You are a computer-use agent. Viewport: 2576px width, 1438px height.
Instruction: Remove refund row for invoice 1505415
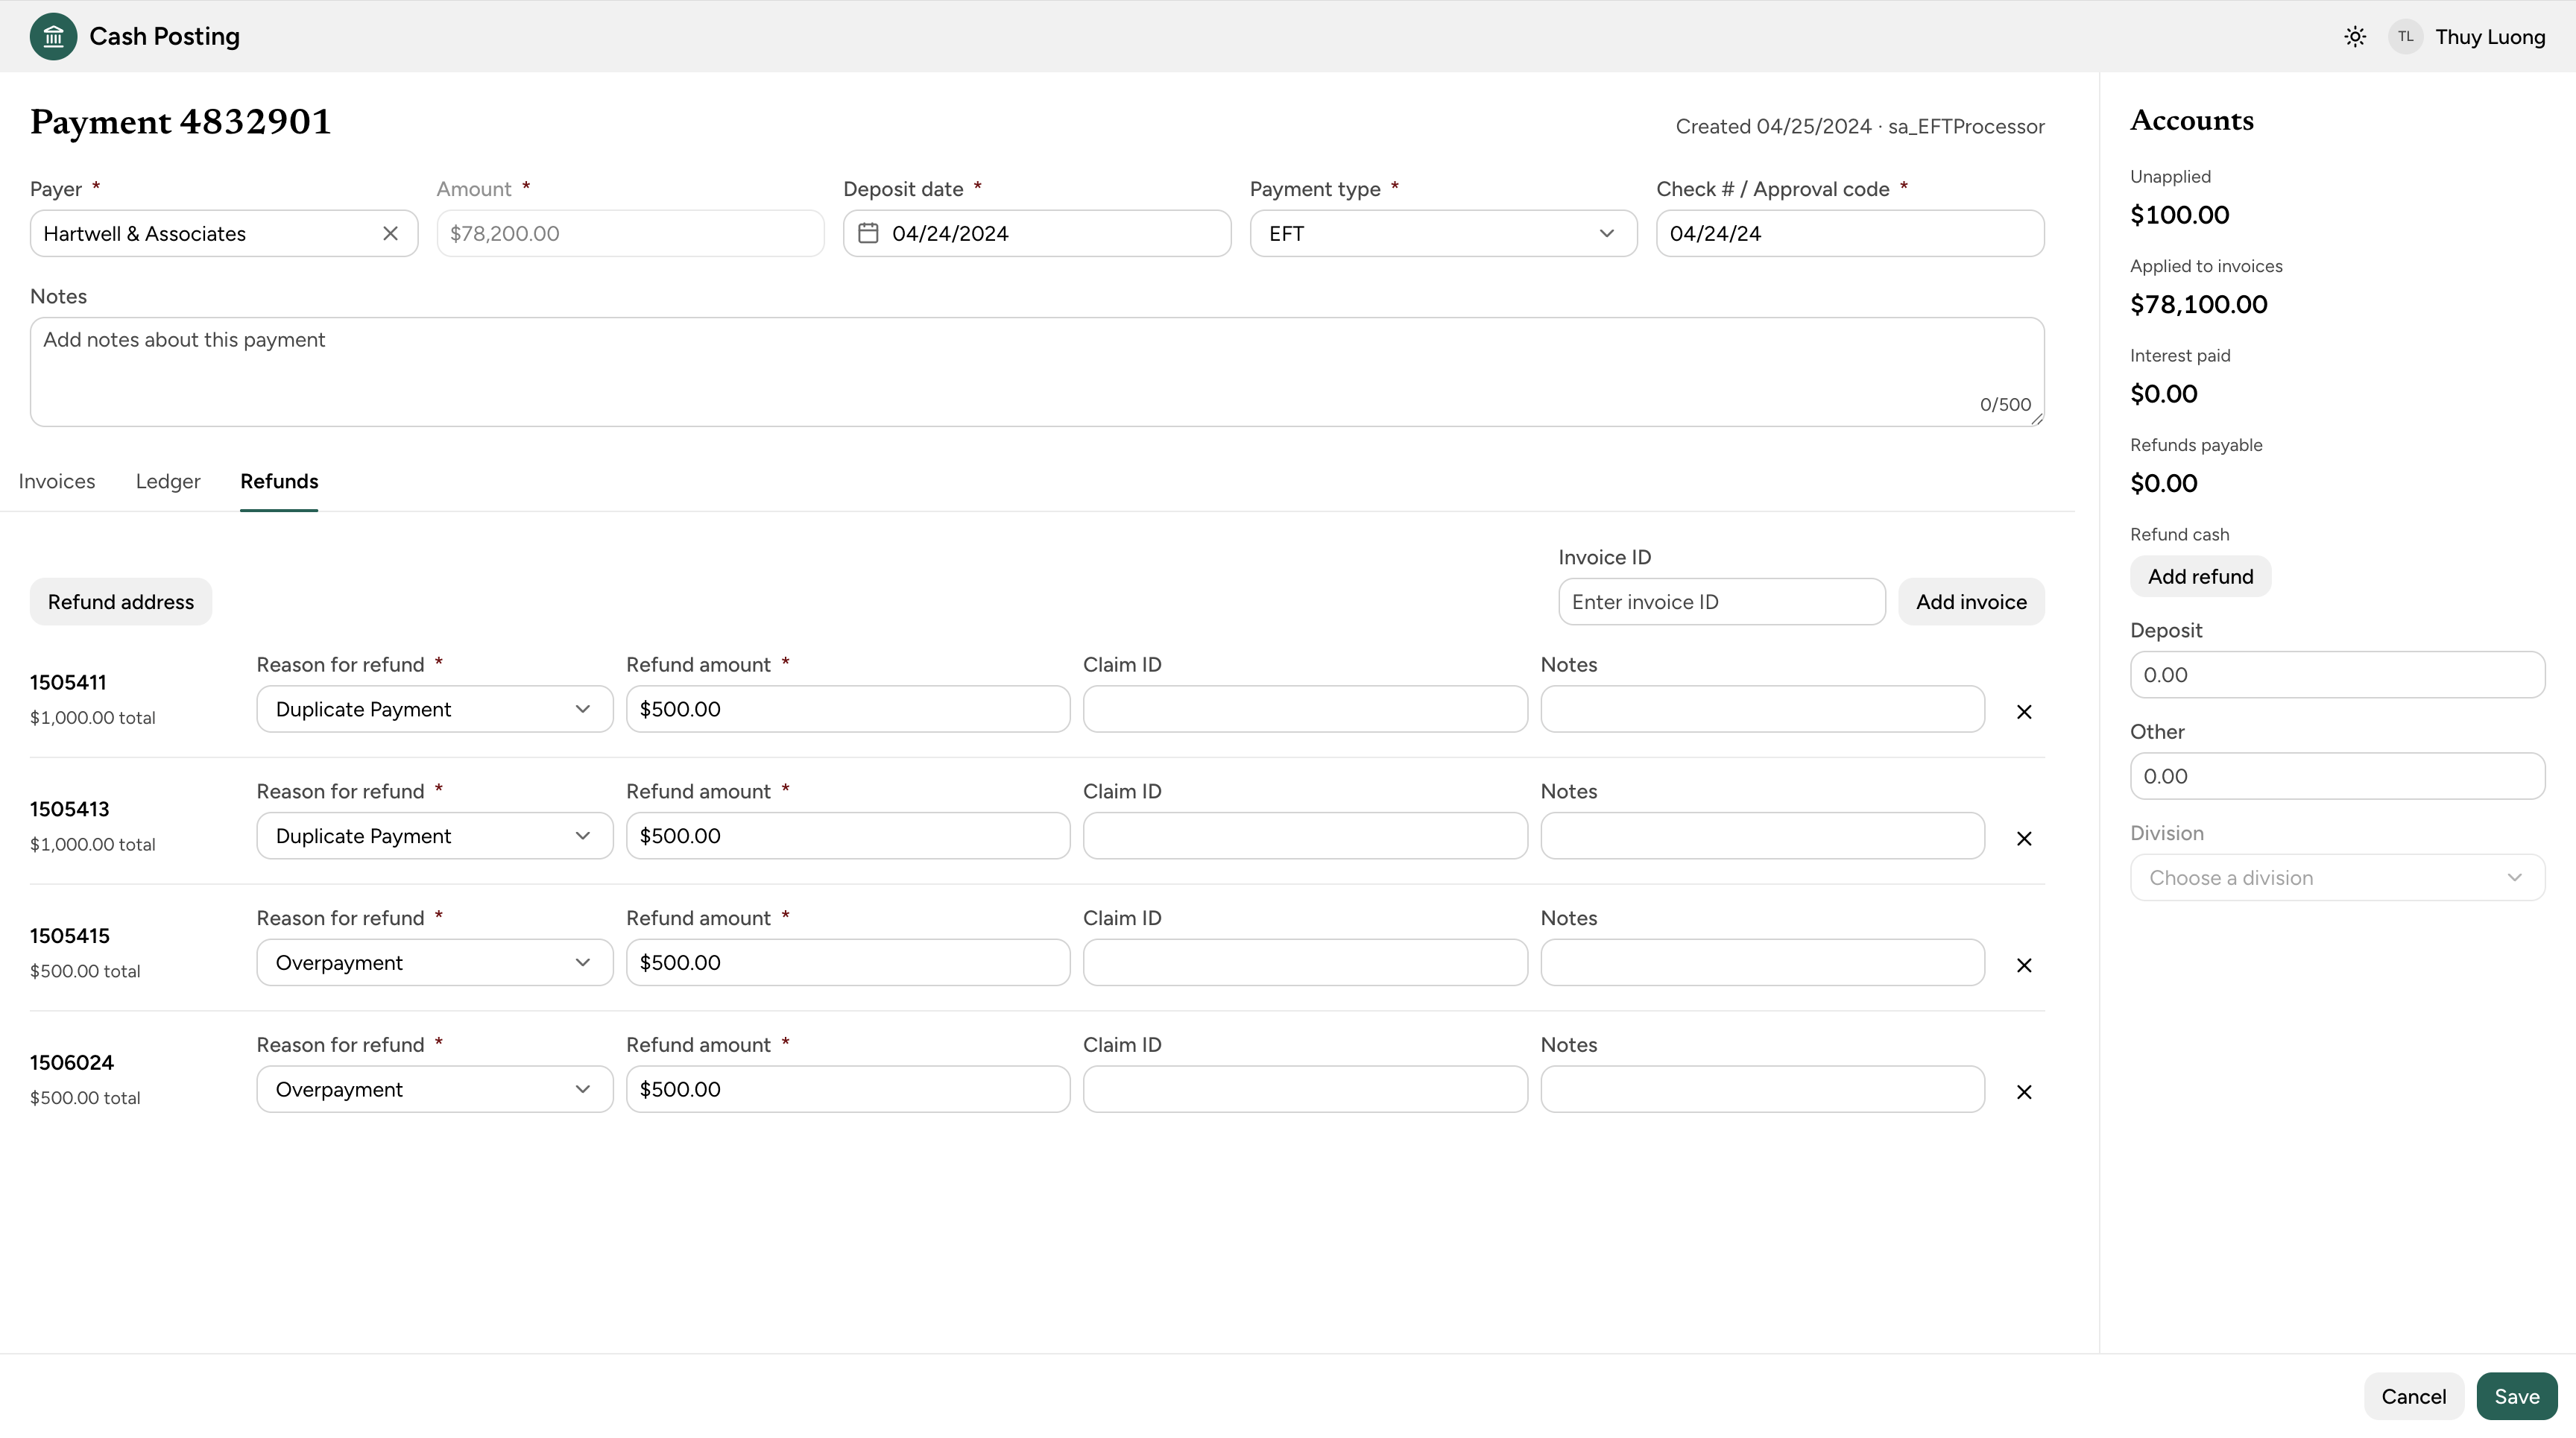click(2024, 965)
